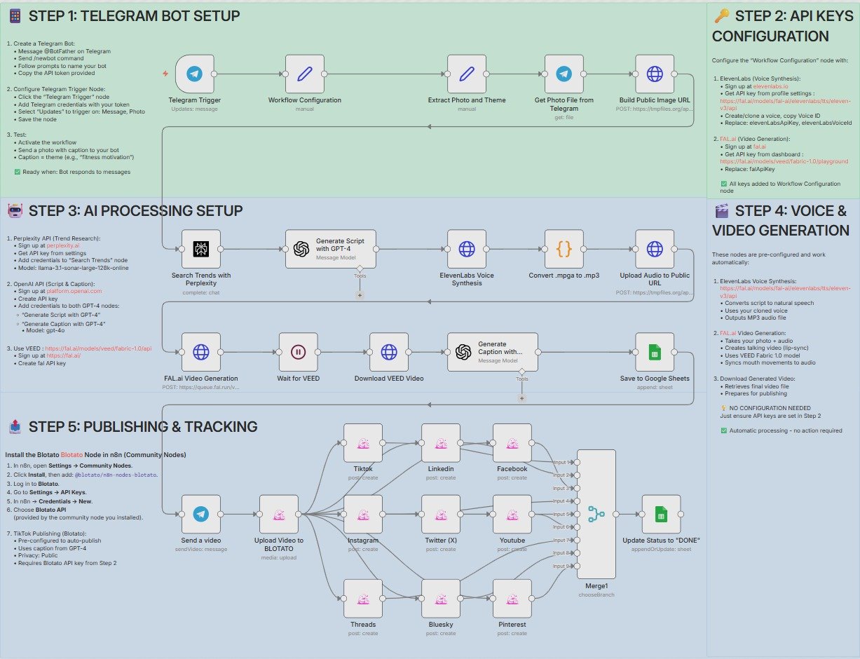Image resolution: width=860 pixels, height=659 pixels.
Task: Open the platform.openai.com link
Action: tap(74, 291)
